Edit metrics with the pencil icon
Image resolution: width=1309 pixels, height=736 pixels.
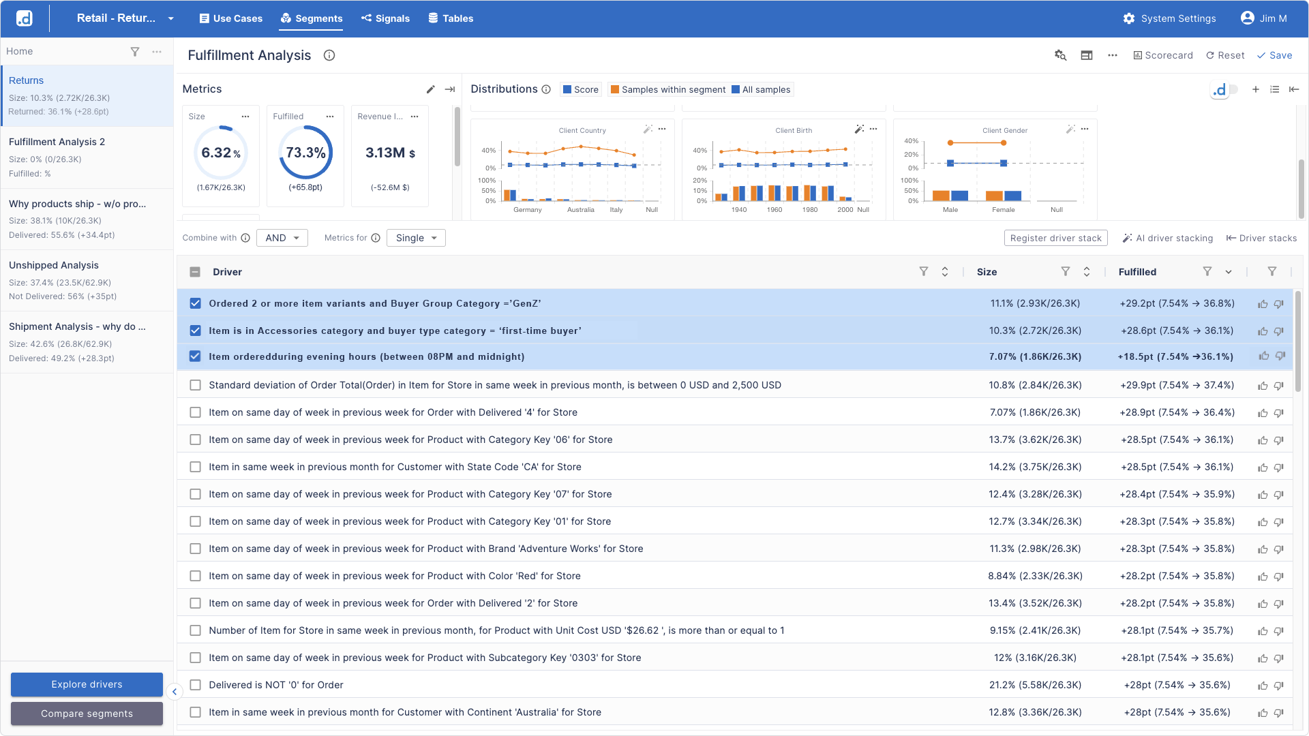pos(430,89)
